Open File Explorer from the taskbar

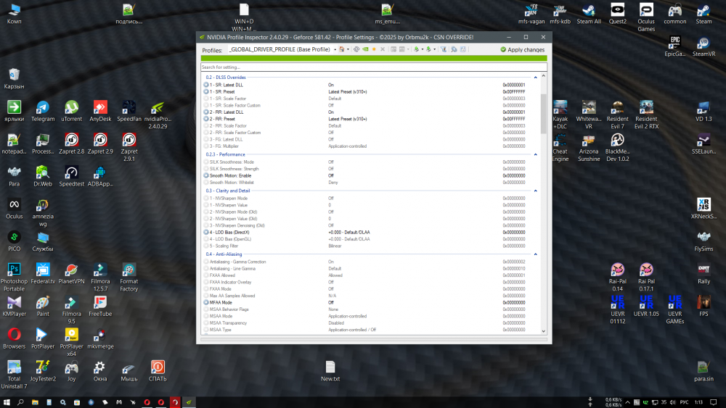tap(35, 402)
